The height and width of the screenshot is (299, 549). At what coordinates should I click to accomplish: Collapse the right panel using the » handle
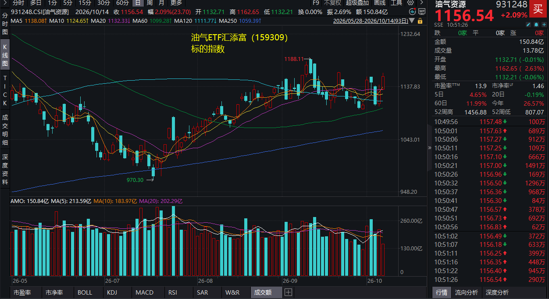pyautogui.click(x=430, y=148)
